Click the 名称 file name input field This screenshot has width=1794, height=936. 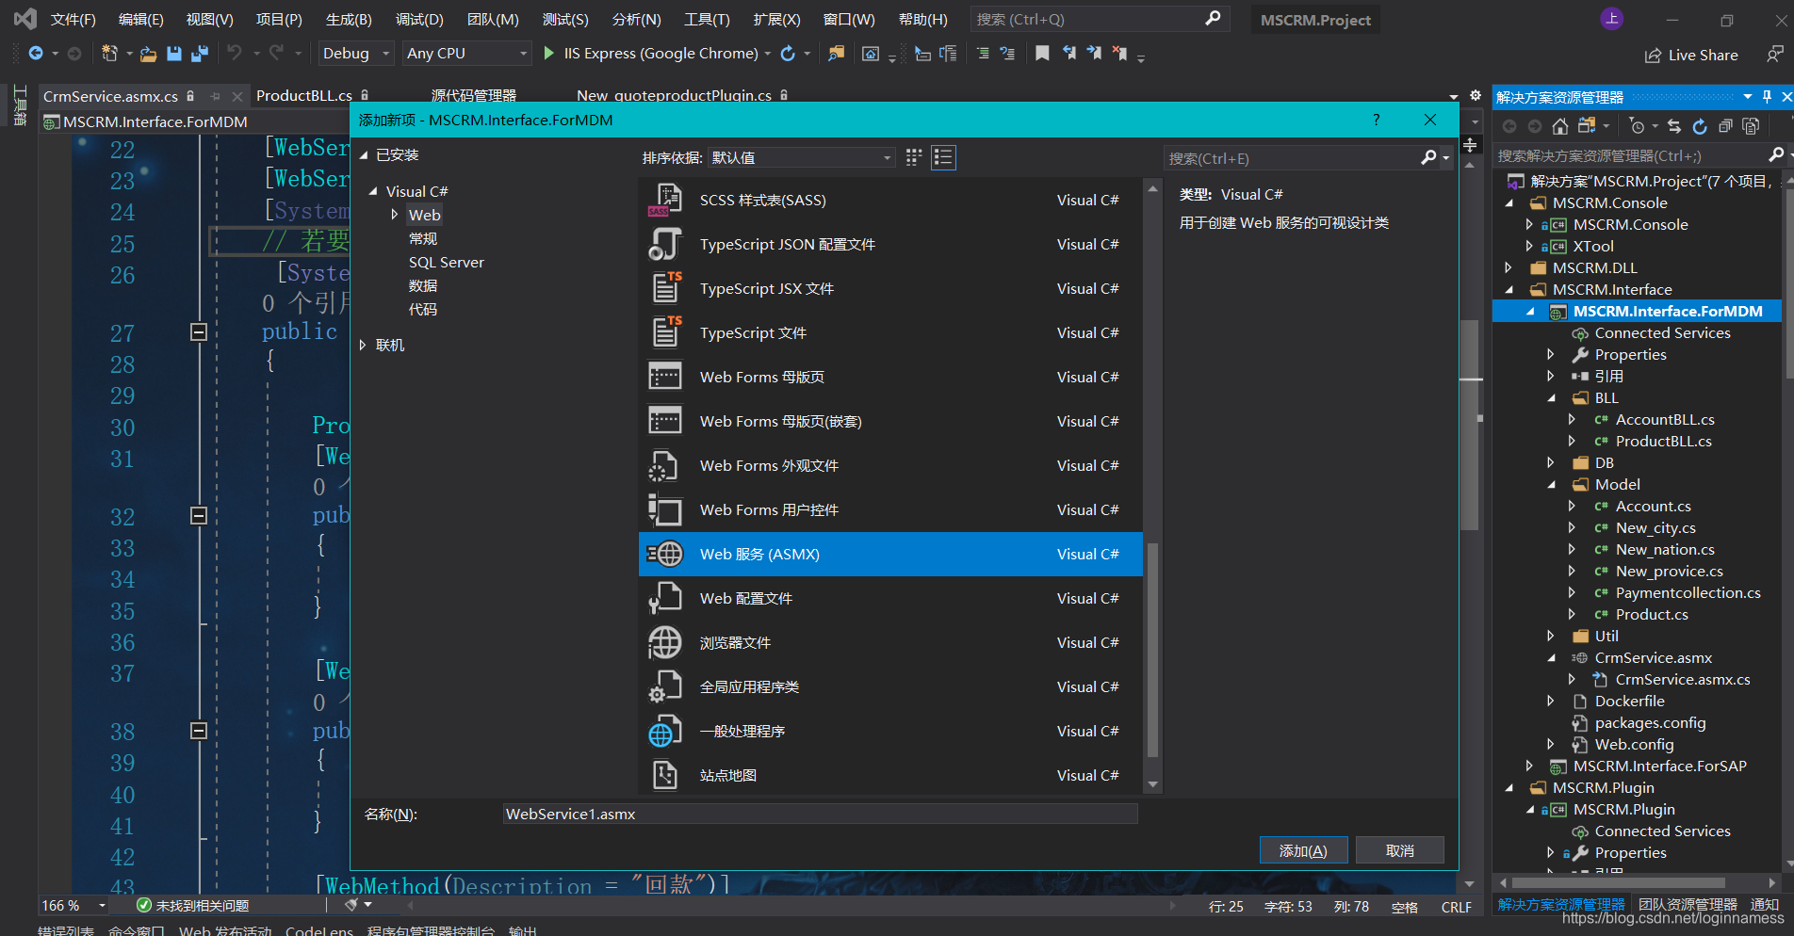(820, 814)
